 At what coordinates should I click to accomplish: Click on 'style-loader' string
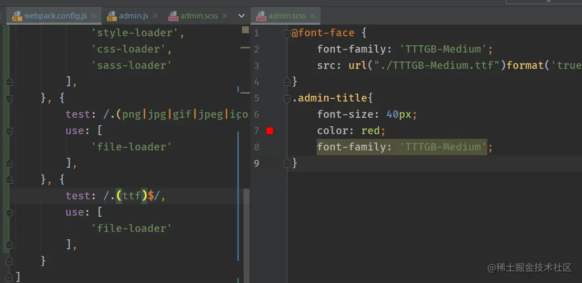[x=135, y=33]
